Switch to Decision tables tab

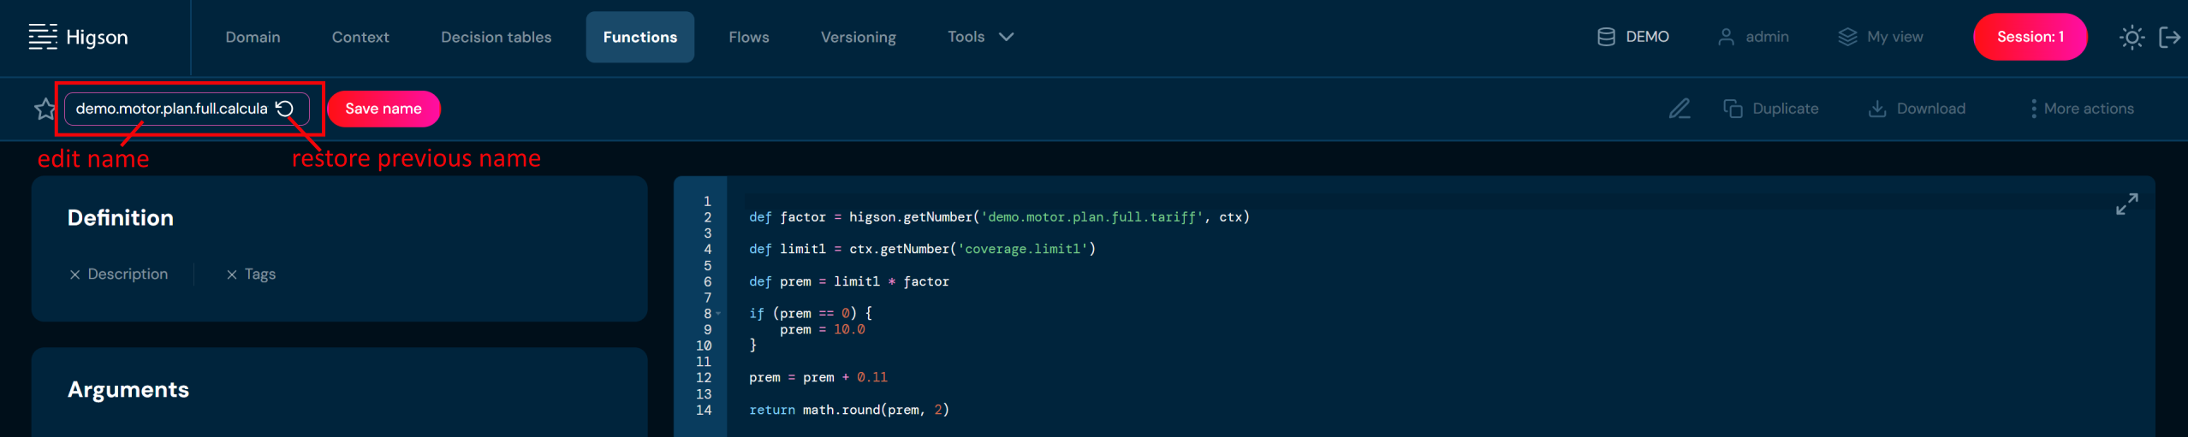[496, 37]
